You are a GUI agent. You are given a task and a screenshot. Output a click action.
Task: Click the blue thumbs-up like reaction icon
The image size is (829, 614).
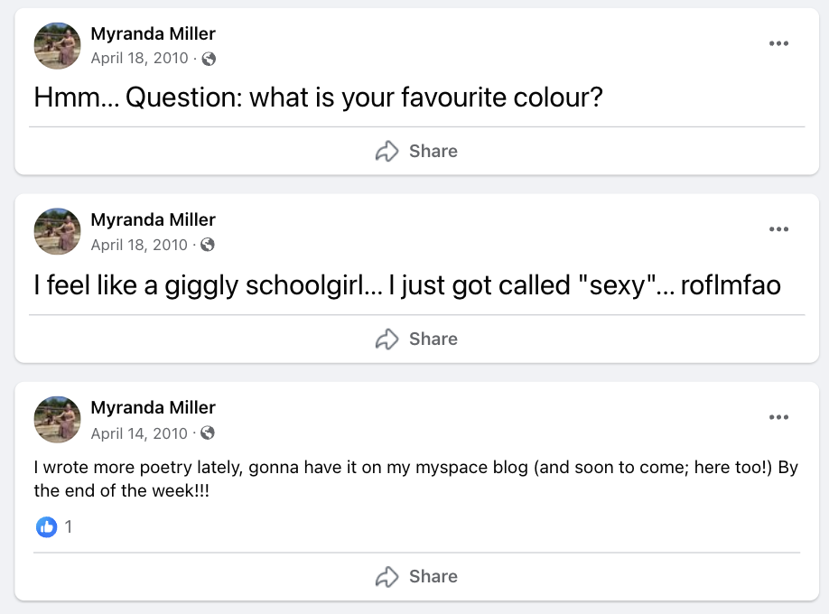[47, 526]
